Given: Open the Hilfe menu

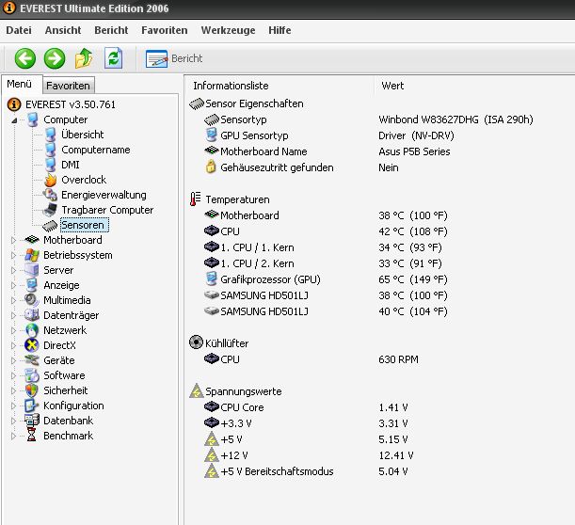Looking at the screenshot, I should (280, 30).
